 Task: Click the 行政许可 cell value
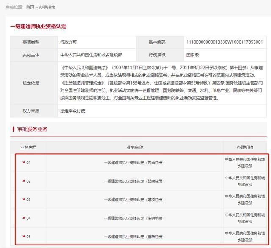[x=69, y=42]
